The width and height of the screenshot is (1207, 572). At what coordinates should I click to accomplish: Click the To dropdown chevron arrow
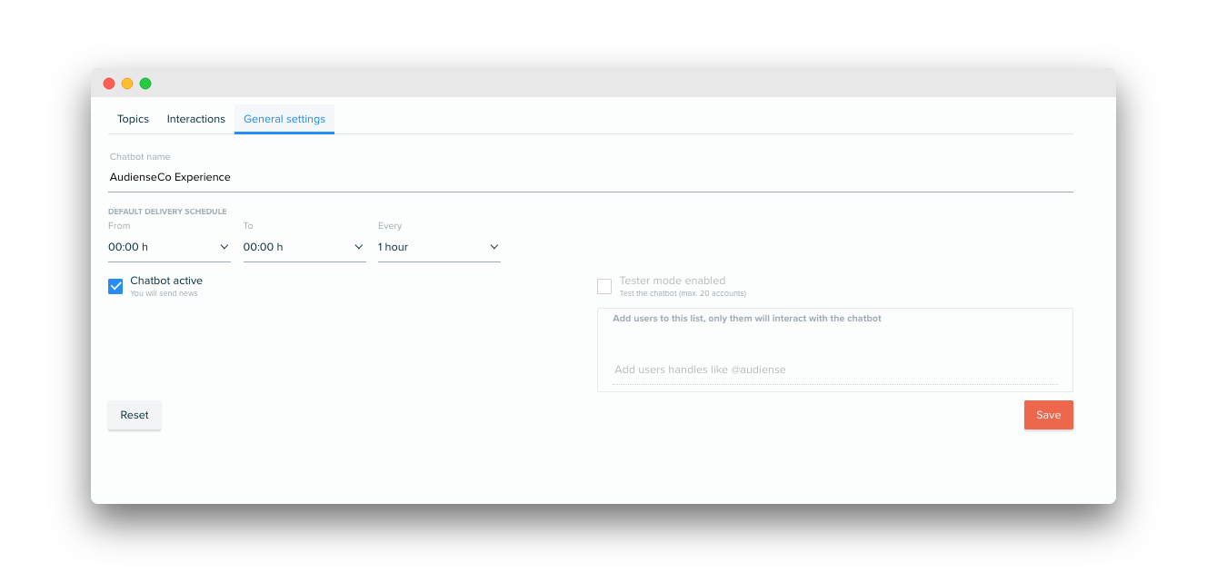[359, 247]
